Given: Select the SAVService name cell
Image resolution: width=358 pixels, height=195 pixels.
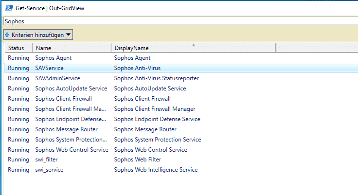Looking at the screenshot, I should (49, 68).
